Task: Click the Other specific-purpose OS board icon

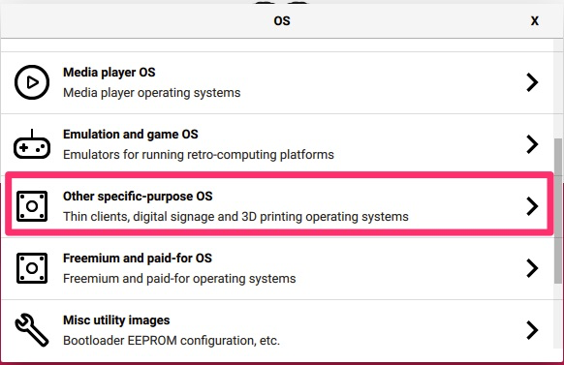Action: pyautogui.click(x=32, y=206)
